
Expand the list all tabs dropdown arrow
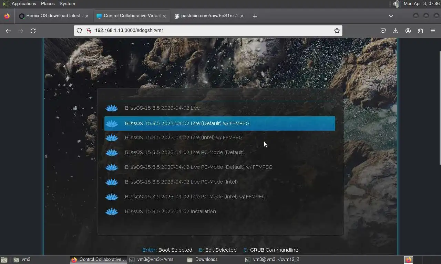pos(391,16)
